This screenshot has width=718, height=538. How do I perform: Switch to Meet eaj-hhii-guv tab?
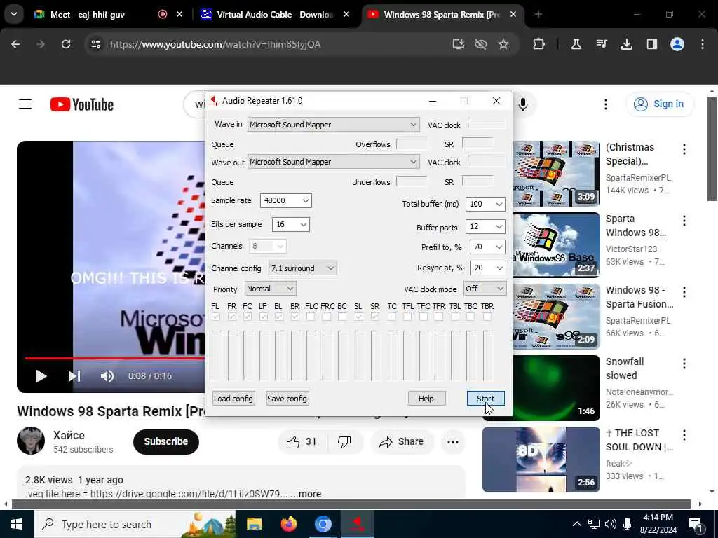pos(109,14)
